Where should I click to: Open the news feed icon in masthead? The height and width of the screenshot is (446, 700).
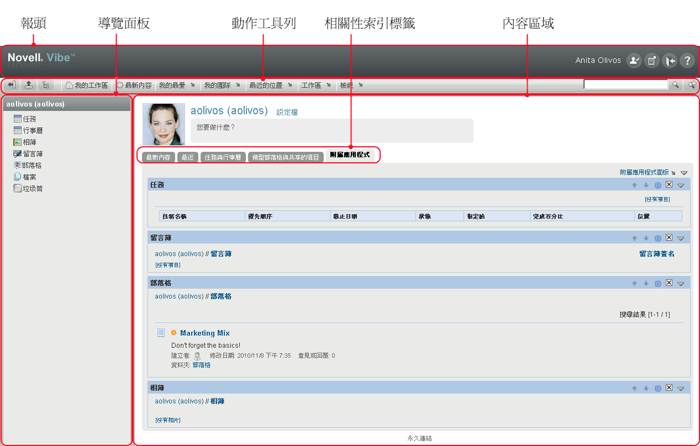[651, 61]
